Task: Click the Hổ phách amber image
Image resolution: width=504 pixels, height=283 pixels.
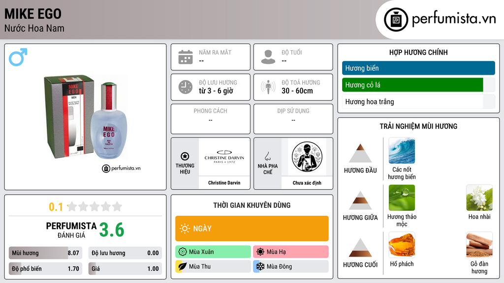Action: 402,245
